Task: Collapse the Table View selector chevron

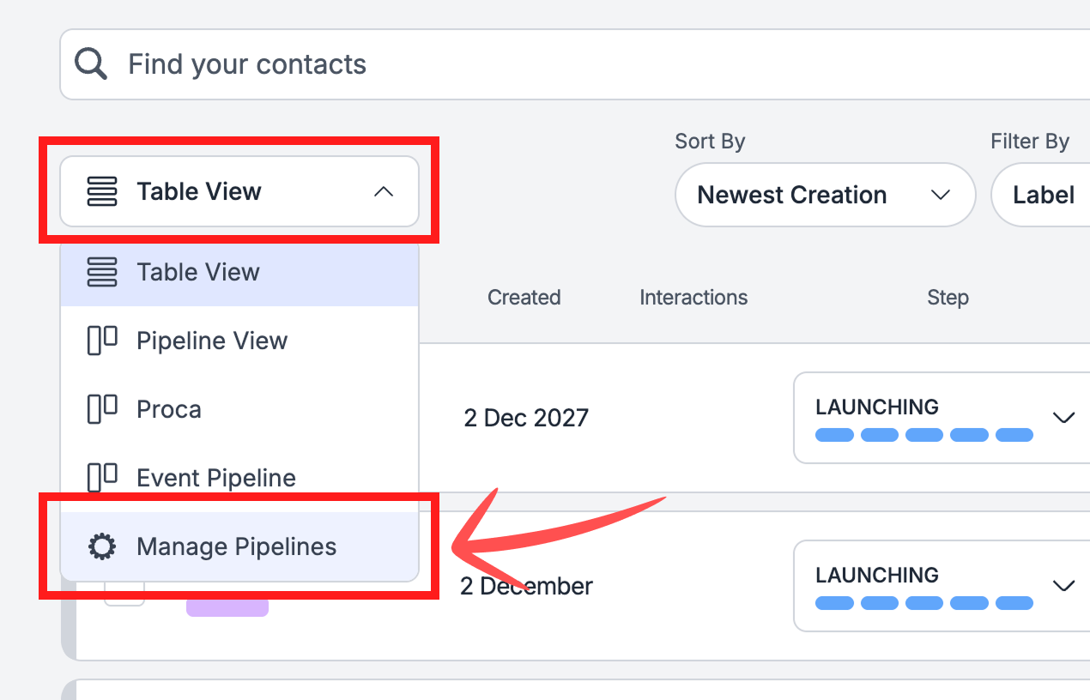Action: 384,192
